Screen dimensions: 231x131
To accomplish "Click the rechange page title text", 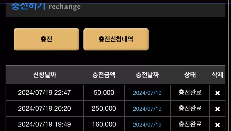I will pos(64,7).
